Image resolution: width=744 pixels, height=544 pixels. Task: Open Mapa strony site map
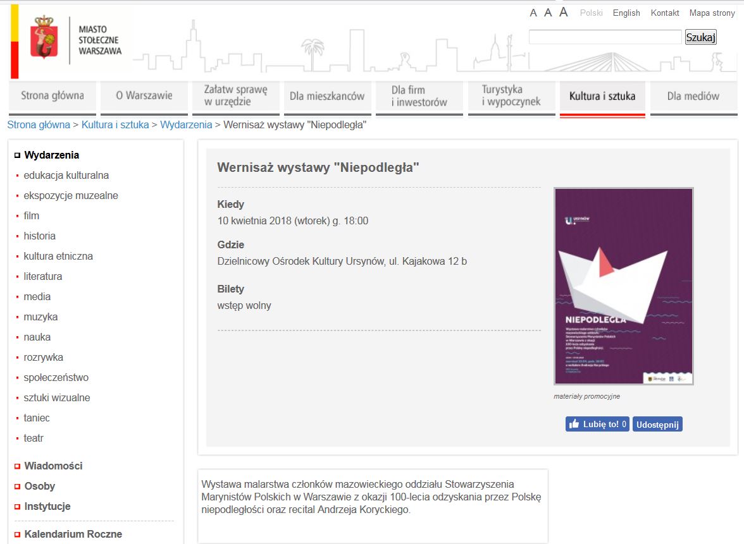[712, 13]
